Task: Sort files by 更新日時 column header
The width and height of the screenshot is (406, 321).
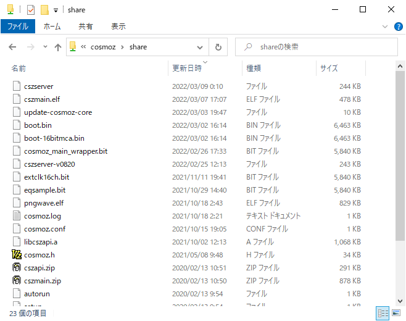Action: pyautogui.click(x=186, y=69)
